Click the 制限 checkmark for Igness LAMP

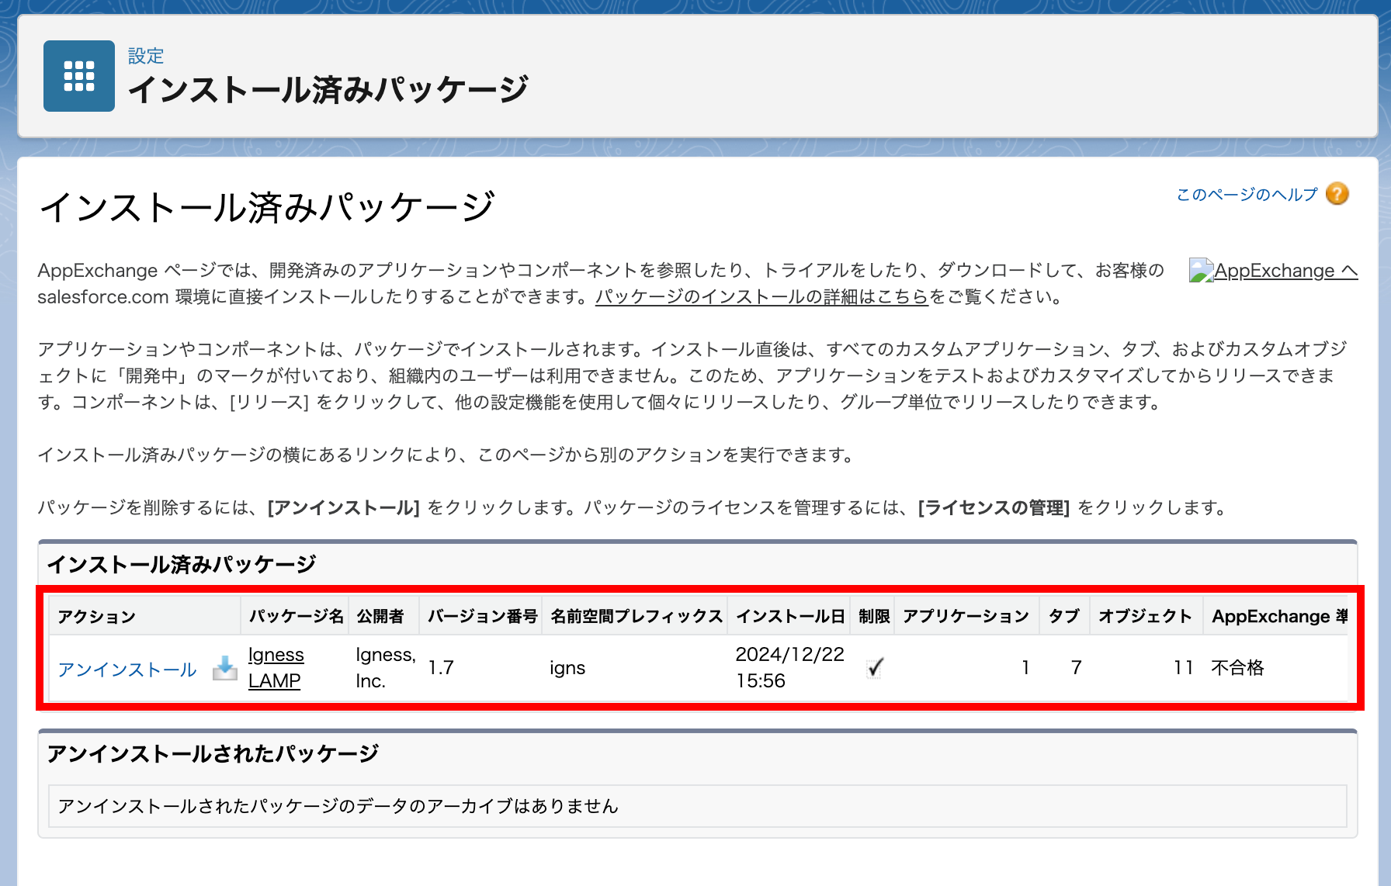click(875, 668)
